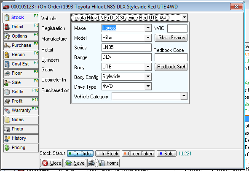Select the Cost Est tab
The width and height of the screenshot is (249, 171).
pos(21,64)
